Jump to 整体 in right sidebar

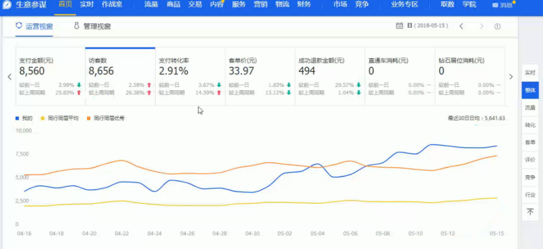point(530,90)
